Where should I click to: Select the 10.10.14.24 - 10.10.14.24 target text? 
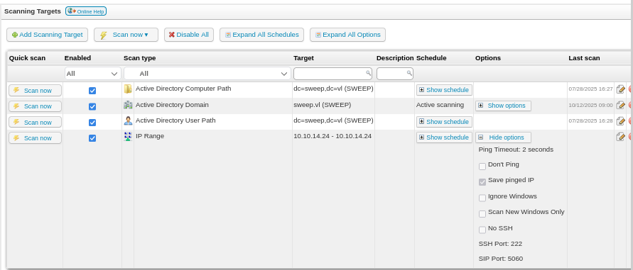point(332,136)
